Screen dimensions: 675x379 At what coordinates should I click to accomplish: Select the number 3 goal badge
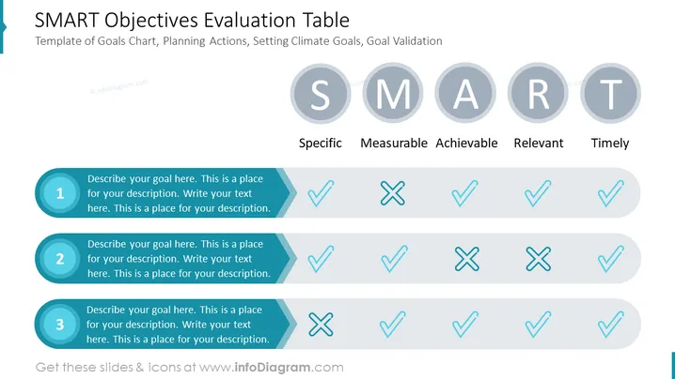(60, 324)
